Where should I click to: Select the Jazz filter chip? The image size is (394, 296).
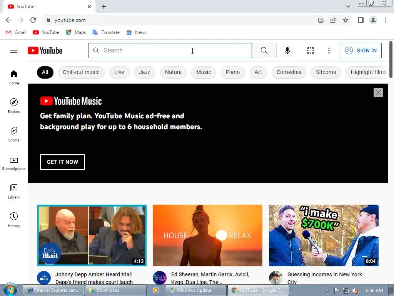[x=145, y=72]
